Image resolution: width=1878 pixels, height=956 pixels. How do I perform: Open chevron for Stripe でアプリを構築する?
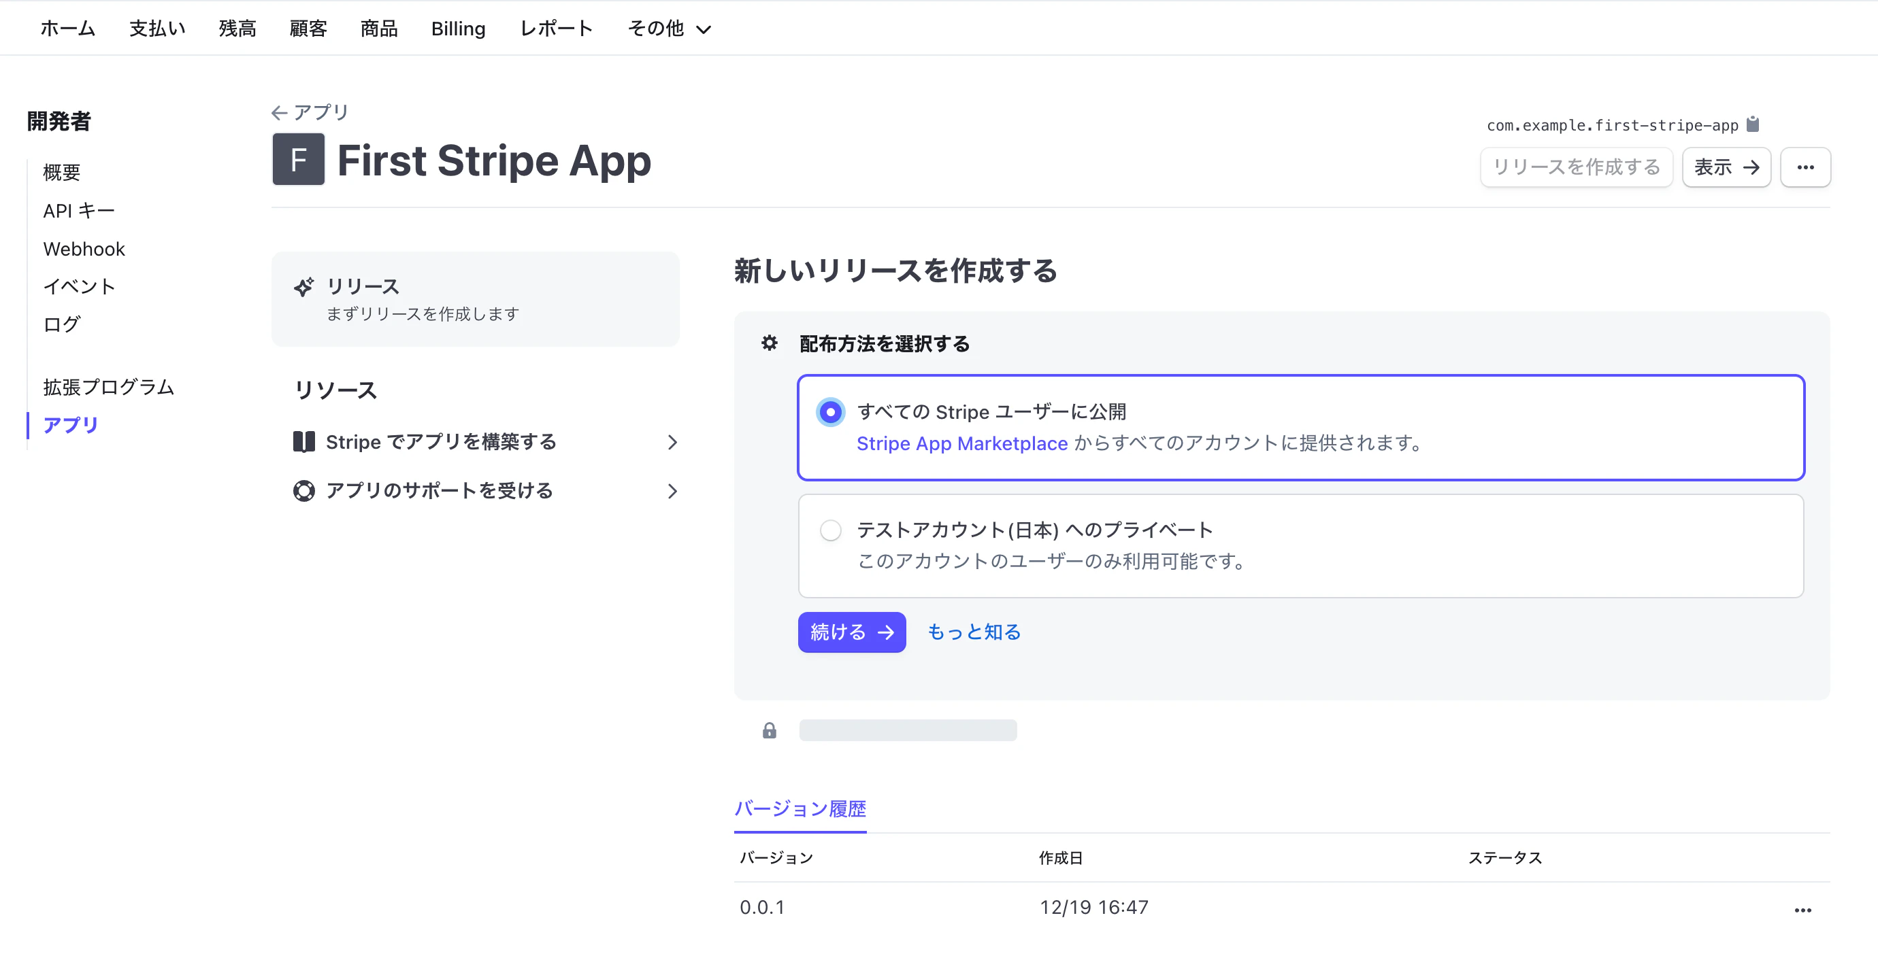672,441
